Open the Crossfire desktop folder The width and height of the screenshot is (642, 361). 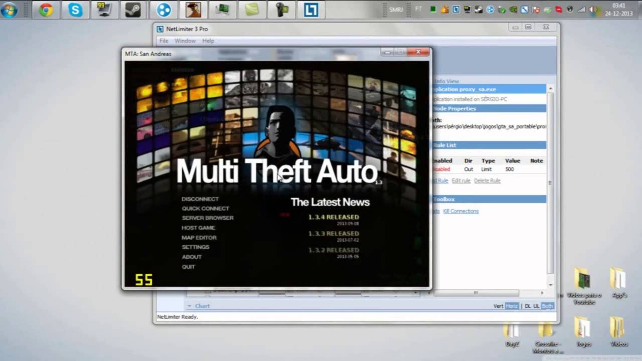coord(547,338)
